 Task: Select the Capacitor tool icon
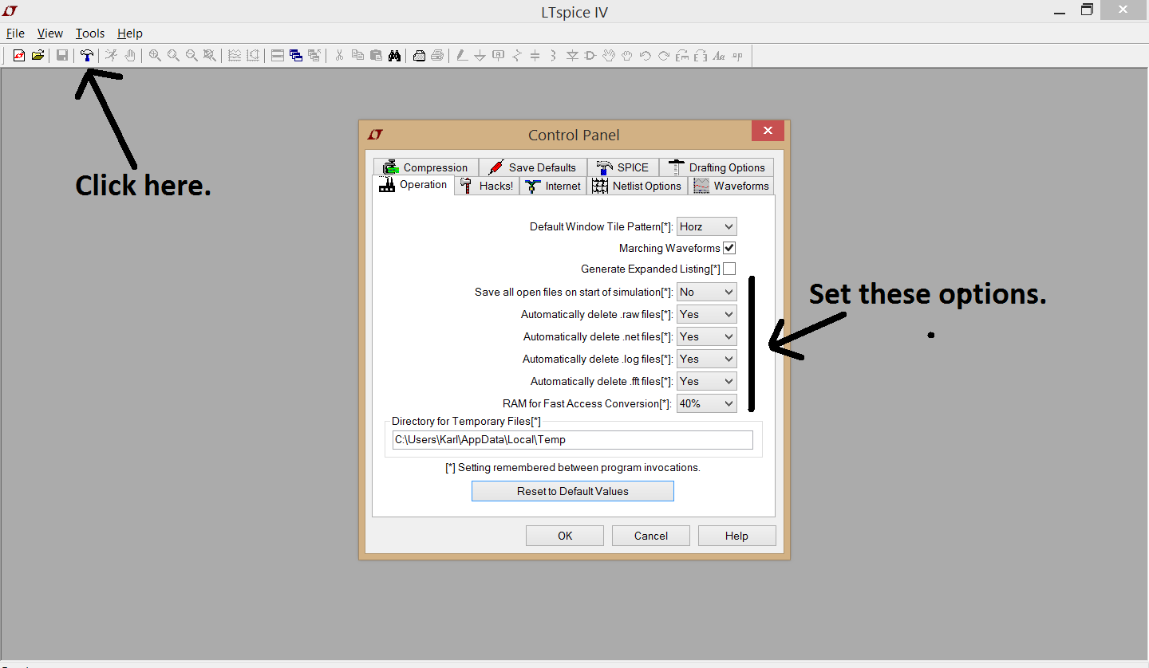(535, 55)
